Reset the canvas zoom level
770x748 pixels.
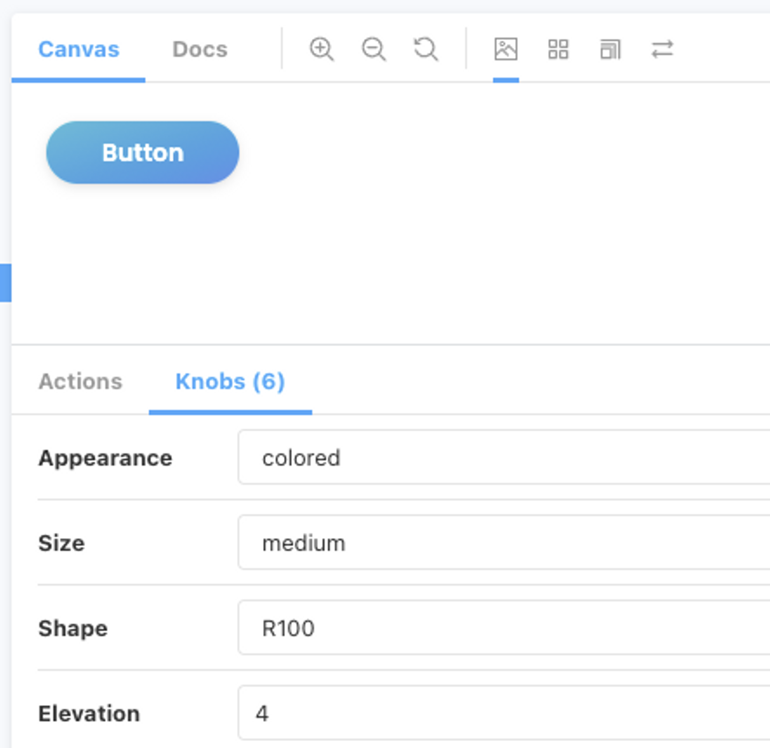pyautogui.click(x=426, y=49)
